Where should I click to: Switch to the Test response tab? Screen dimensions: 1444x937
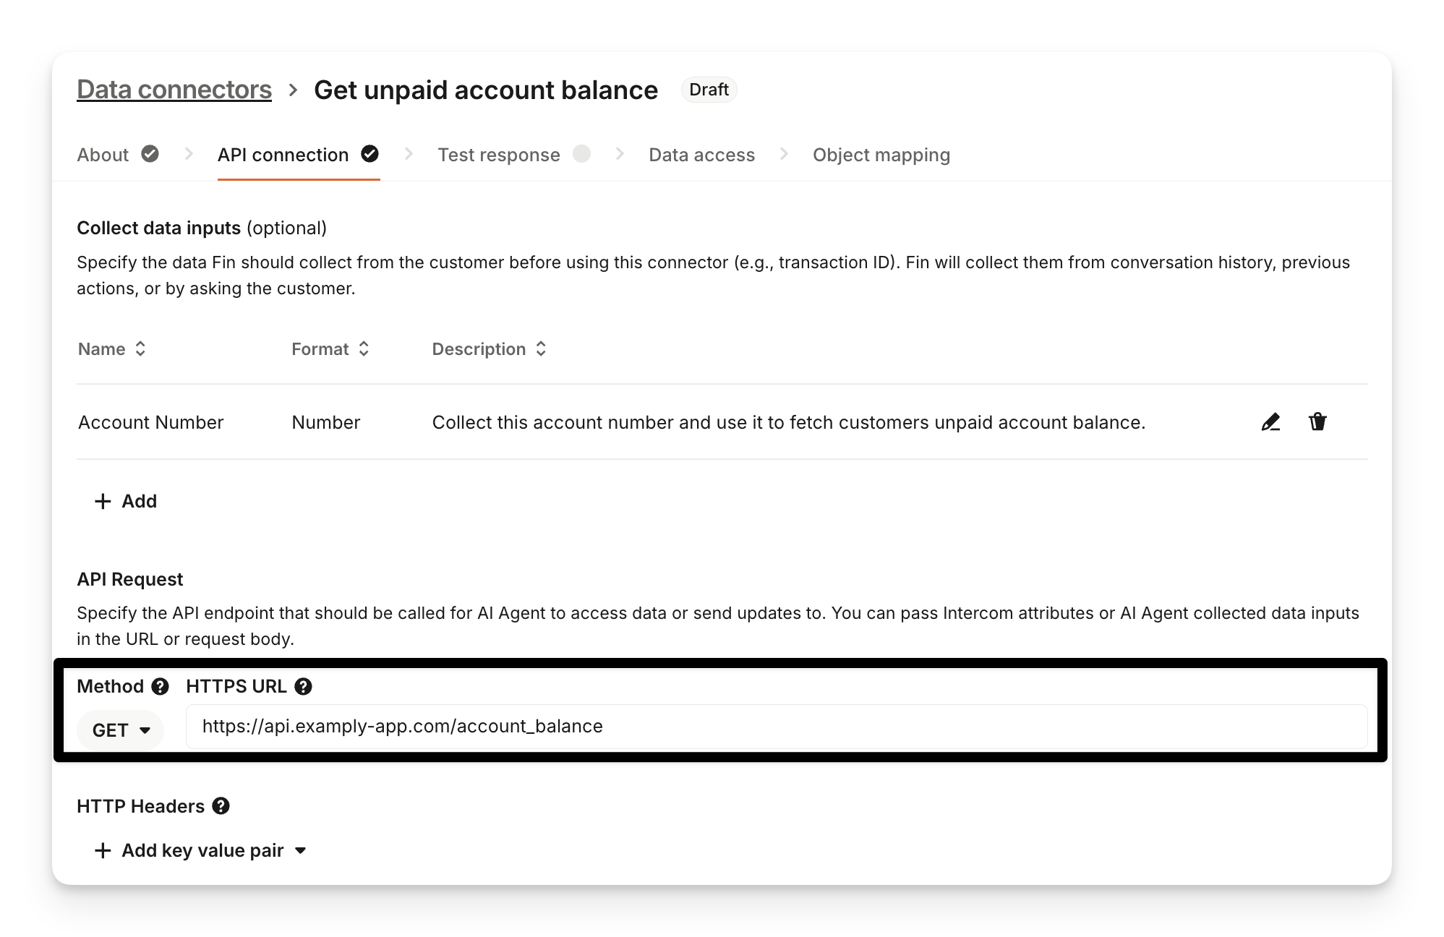coord(498,155)
